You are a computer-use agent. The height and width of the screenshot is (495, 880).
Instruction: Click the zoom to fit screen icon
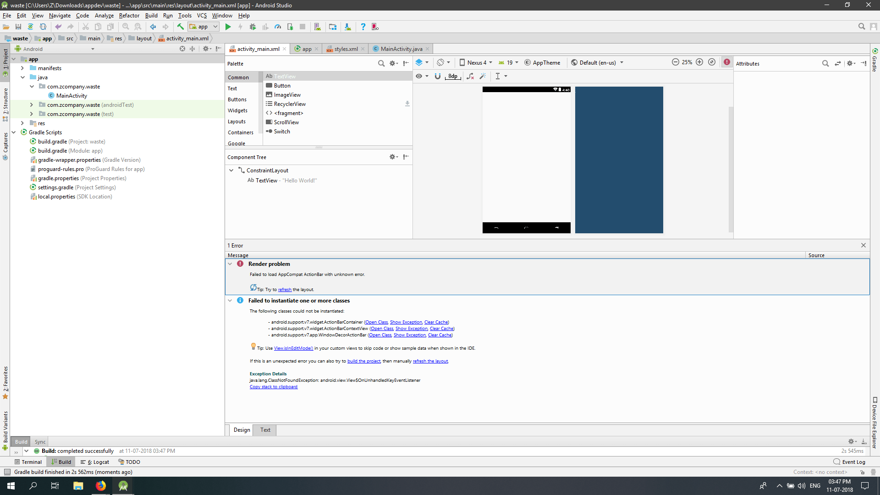pyautogui.click(x=712, y=62)
